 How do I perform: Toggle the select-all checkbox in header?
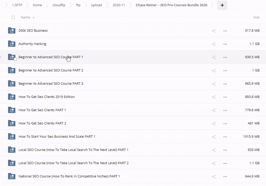(x=13, y=17)
